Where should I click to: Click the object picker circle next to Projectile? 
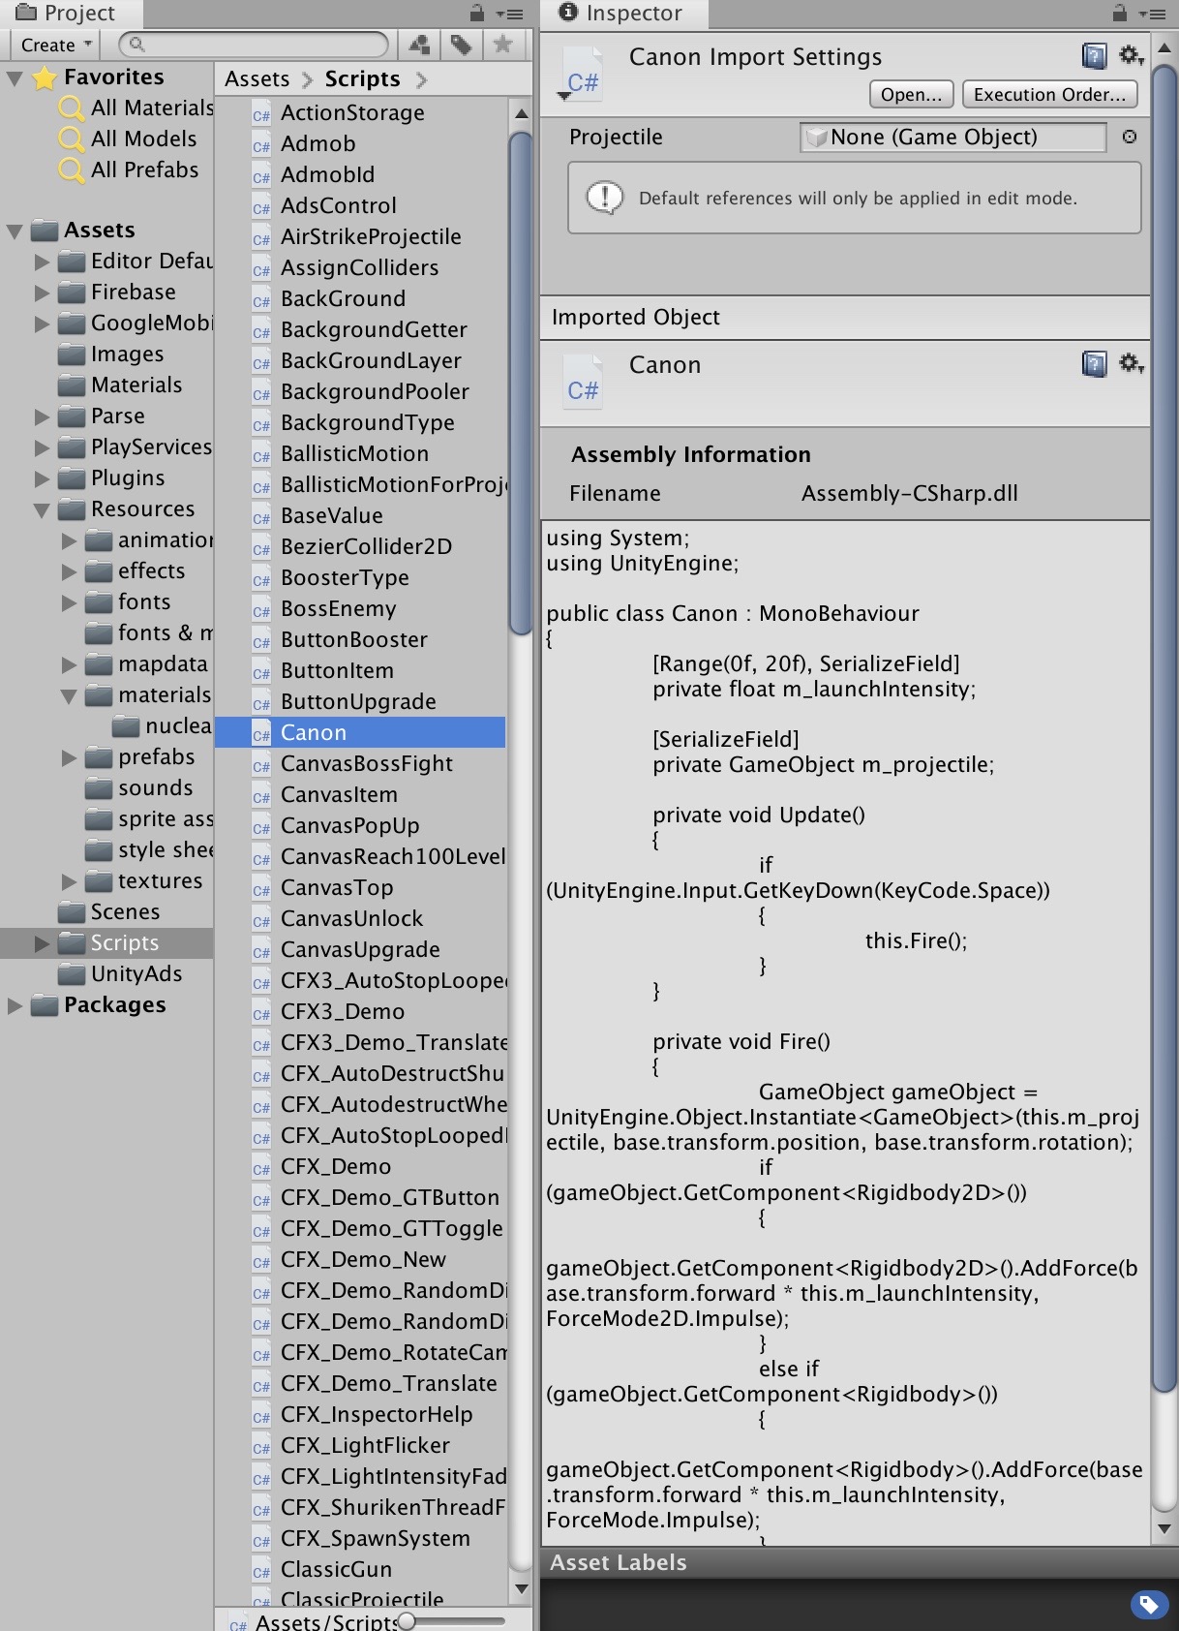1129,137
